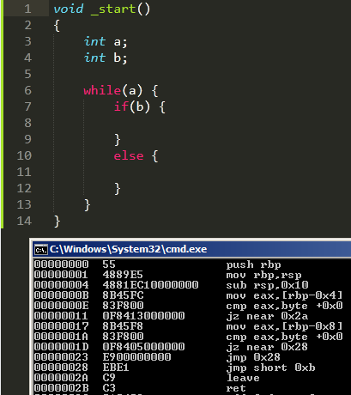Click line number 6 in gutter

tap(27, 90)
